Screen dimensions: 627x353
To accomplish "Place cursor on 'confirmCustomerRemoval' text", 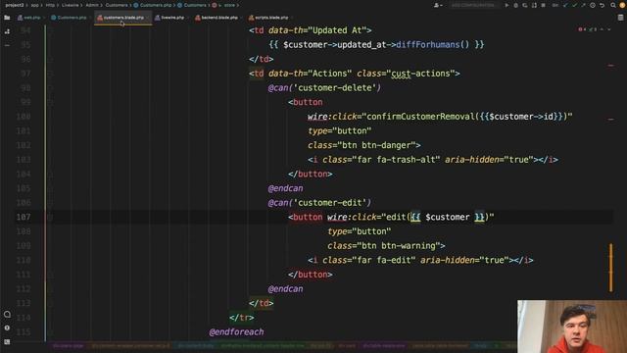I will pos(420,117).
